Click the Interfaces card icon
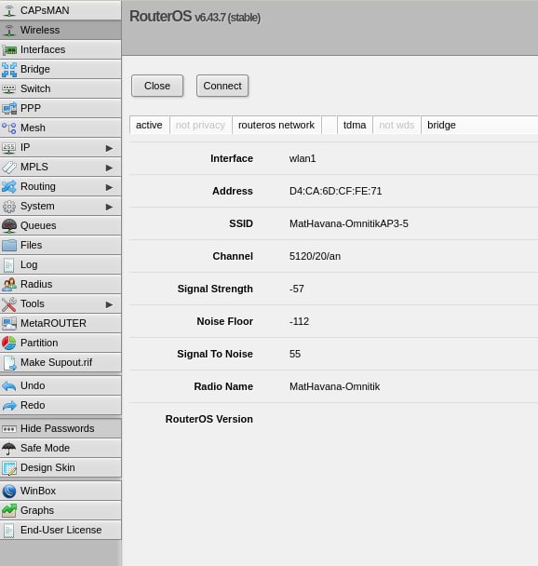Image resolution: width=538 pixels, height=566 pixels. click(9, 49)
